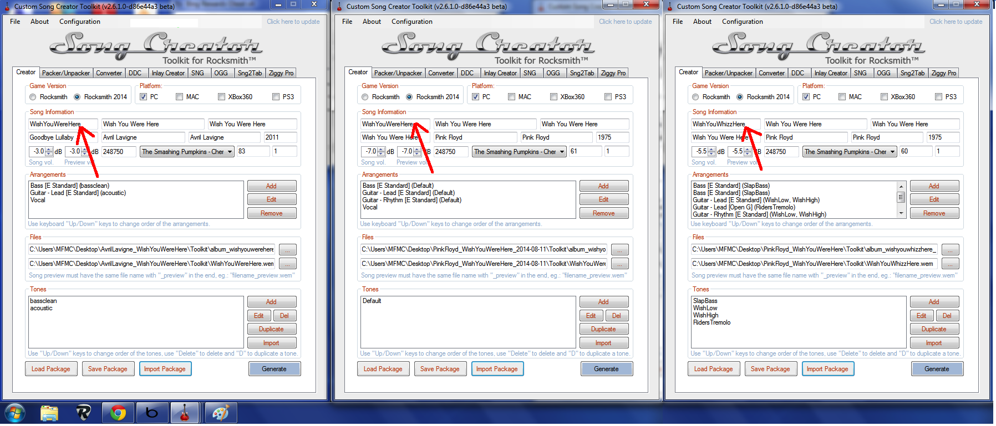Uncheck PC platform in Avril Lavigne window
Viewport: 996px width, 426px height.
[x=143, y=97]
